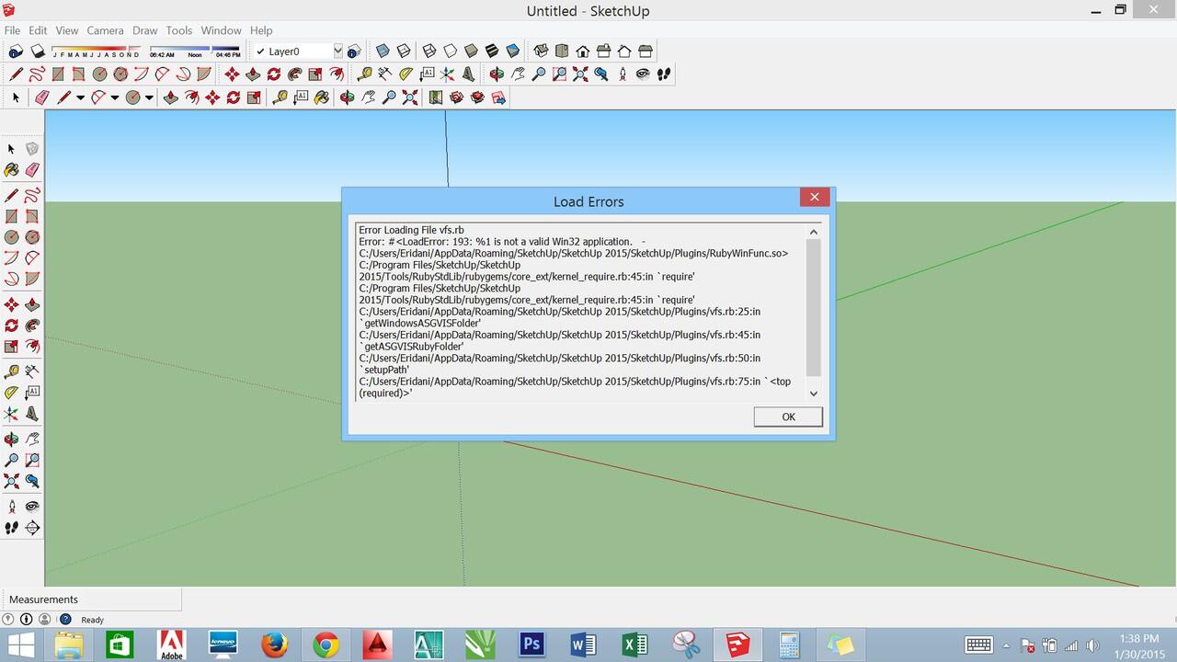Select Zoom Window tool in left vertical toolbar
Viewport: 1177px width, 662px height.
[32, 460]
